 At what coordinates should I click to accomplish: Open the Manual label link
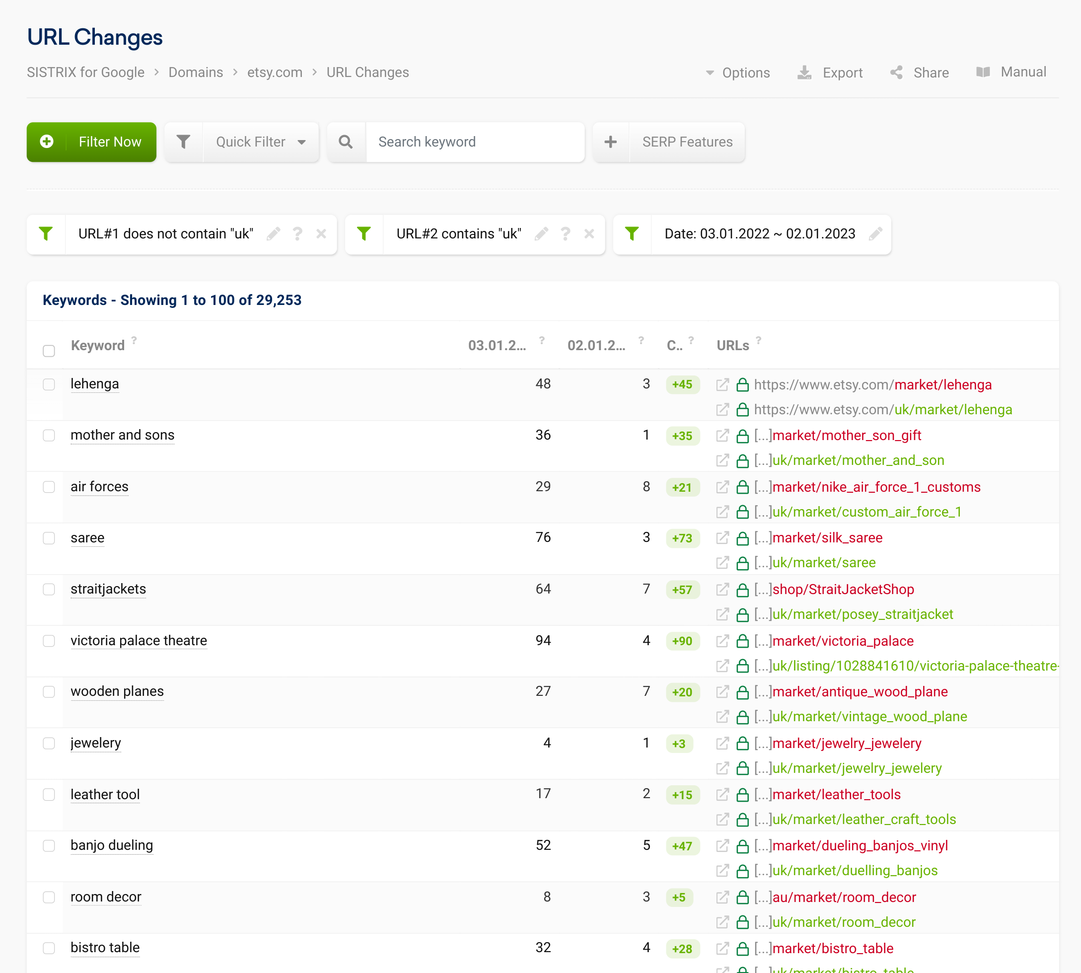coord(1023,72)
